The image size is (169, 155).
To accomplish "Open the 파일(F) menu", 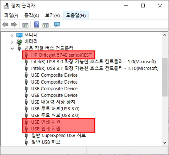I will (11, 15).
